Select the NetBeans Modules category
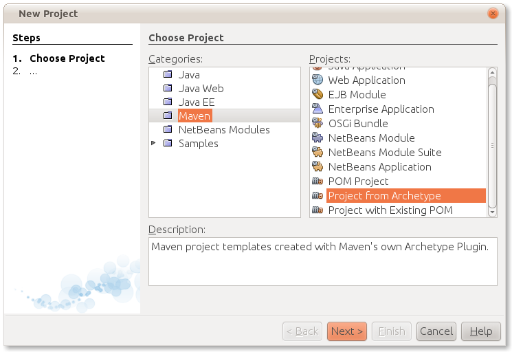Image resolution: width=512 pixels, height=352 pixels. (224, 130)
